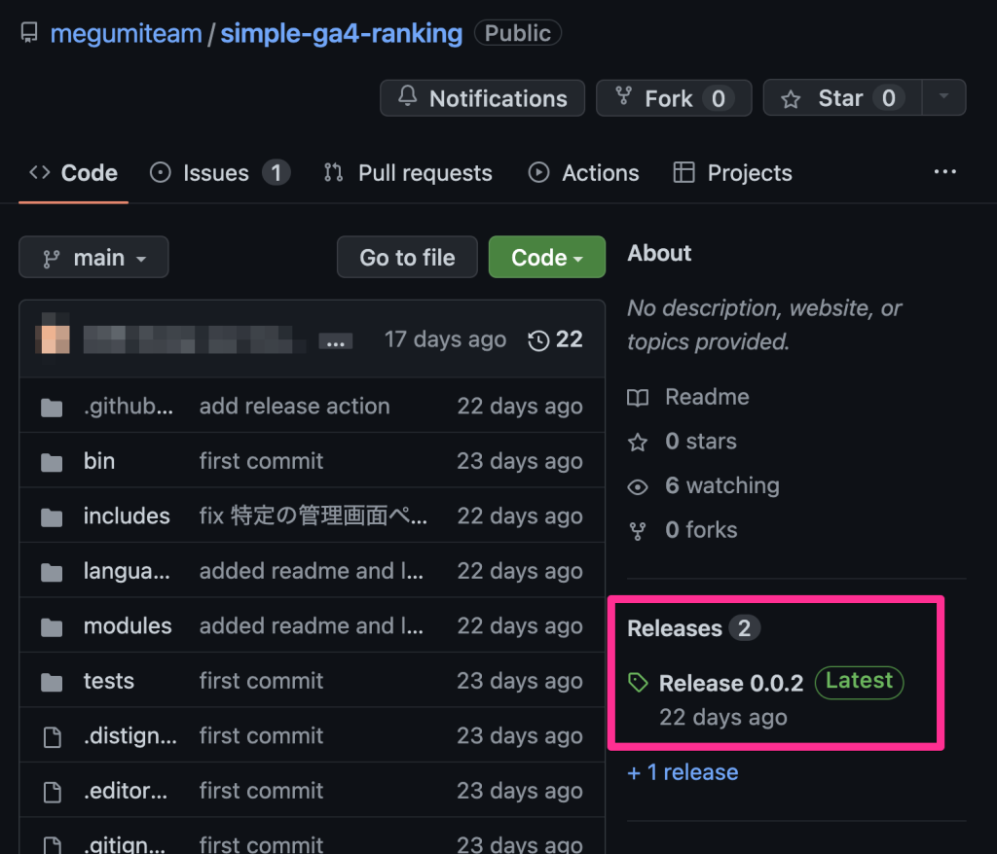Star the repository
The image size is (997, 854).
(842, 98)
